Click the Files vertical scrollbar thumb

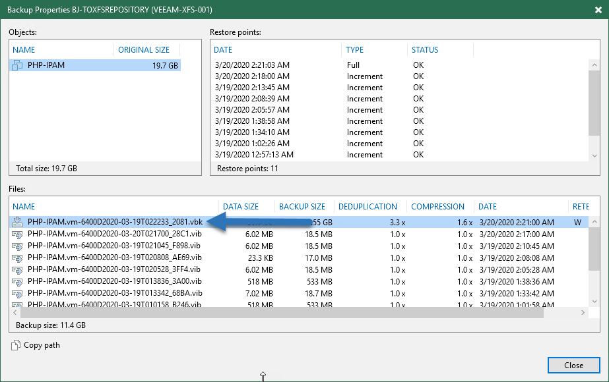tap(594, 249)
